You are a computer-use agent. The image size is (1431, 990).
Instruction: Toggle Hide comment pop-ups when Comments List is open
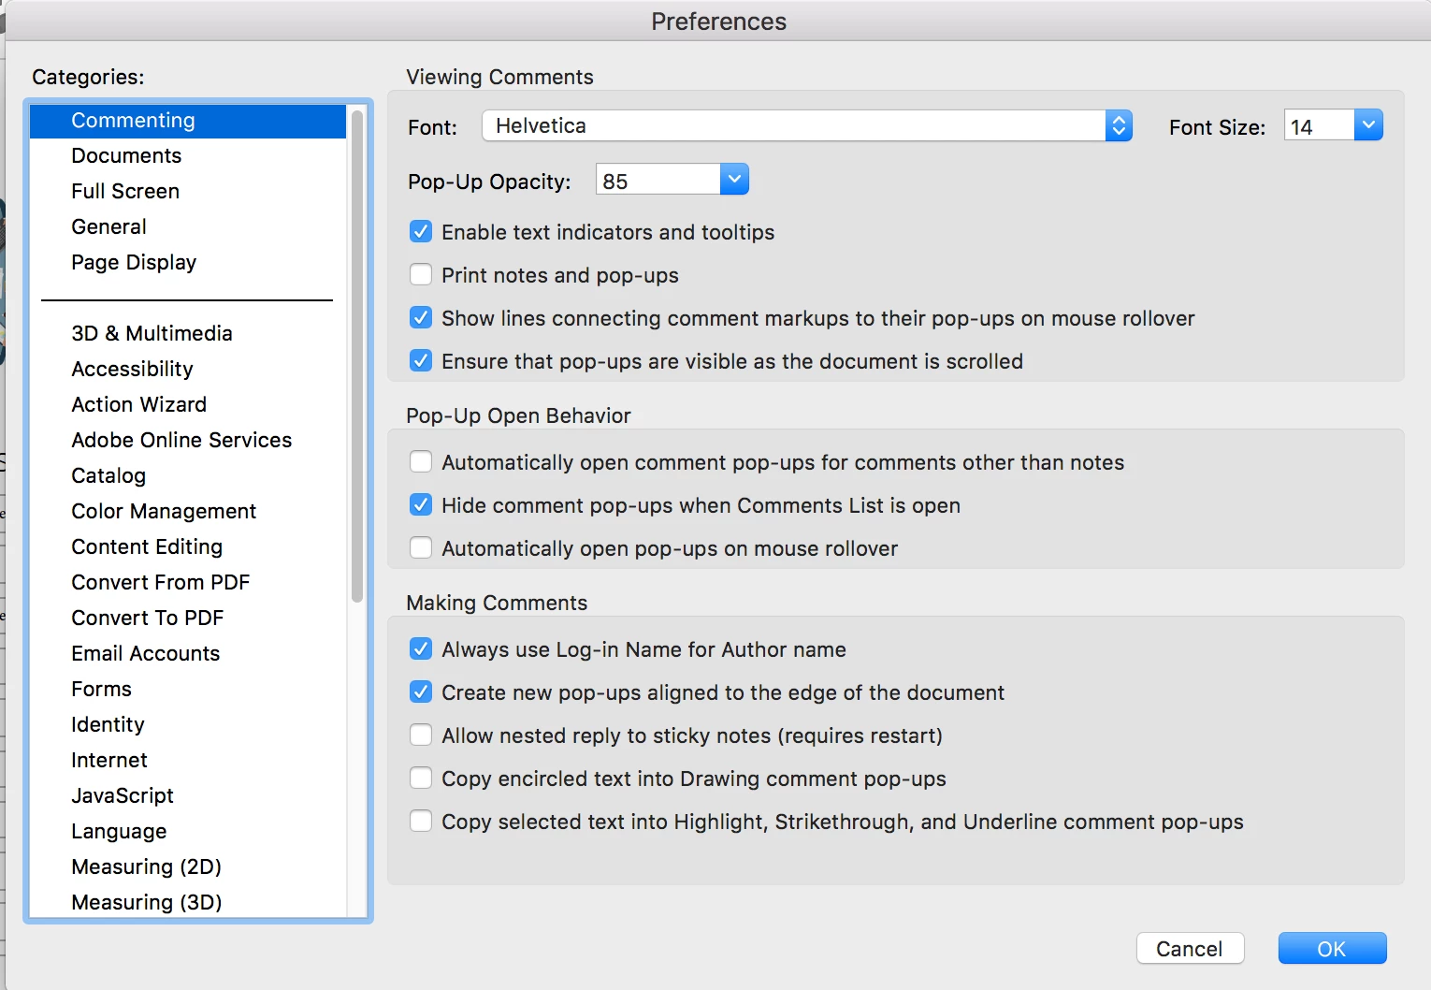click(421, 505)
